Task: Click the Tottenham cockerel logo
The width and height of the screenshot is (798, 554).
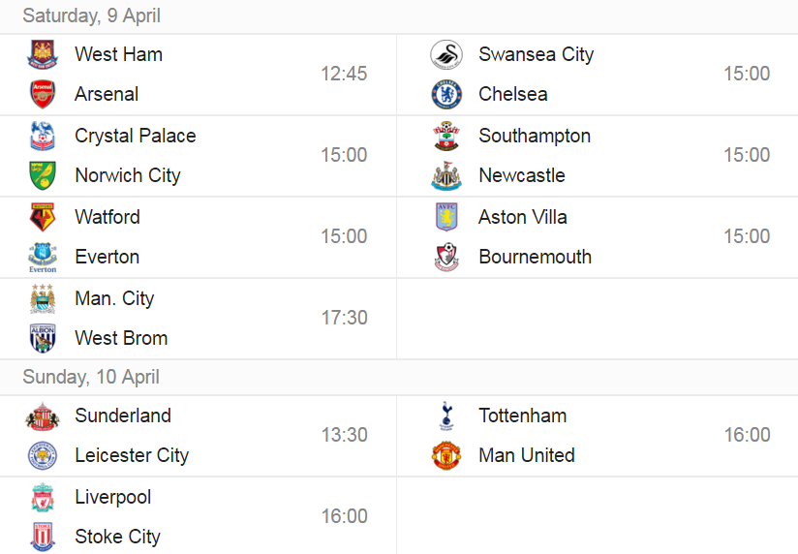Action: pyautogui.click(x=446, y=415)
